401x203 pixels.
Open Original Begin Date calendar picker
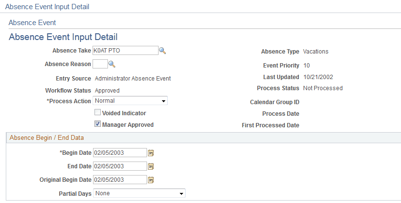click(151, 180)
